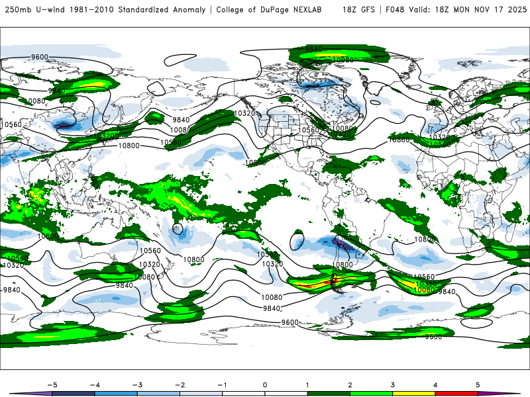Click the "10560" contour label over central United States
530x397 pixels.
309,130
